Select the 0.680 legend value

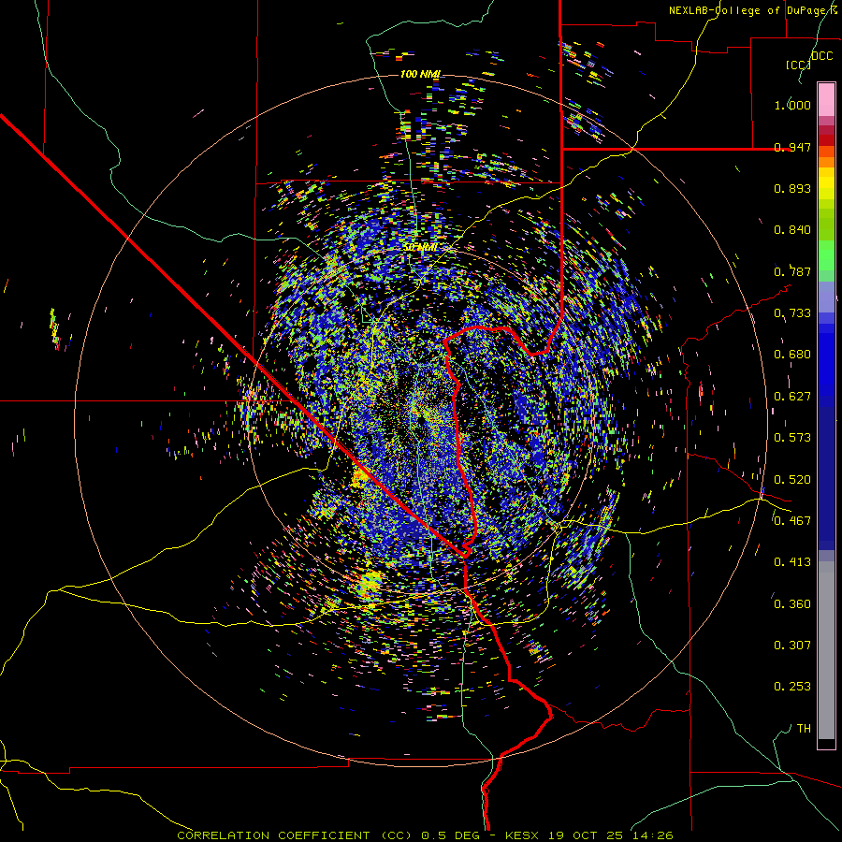coord(792,355)
